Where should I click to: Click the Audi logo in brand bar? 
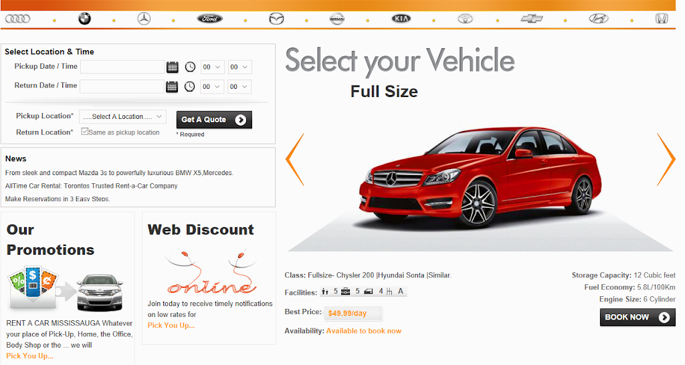(x=18, y=19)
